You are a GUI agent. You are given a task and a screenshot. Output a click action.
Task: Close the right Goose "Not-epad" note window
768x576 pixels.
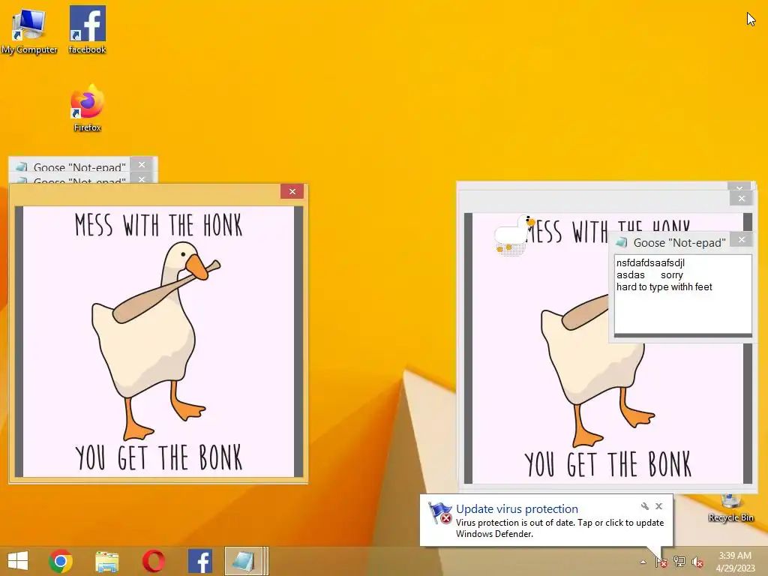coord(742,239)
